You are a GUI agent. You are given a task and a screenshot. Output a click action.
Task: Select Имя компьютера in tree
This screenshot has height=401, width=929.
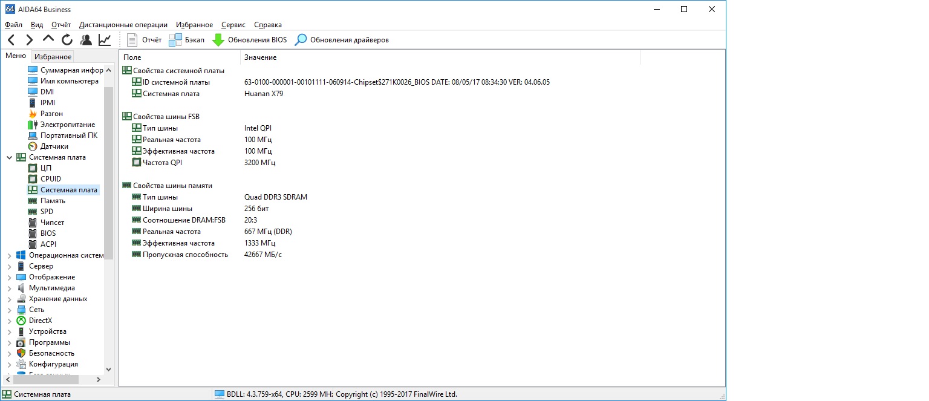point(64,81)
